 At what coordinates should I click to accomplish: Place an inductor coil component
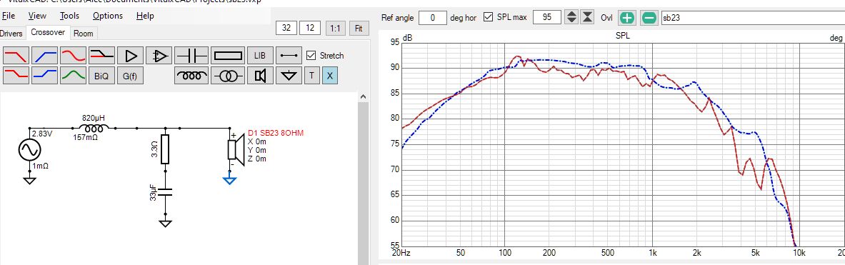(x=192, y=76)
